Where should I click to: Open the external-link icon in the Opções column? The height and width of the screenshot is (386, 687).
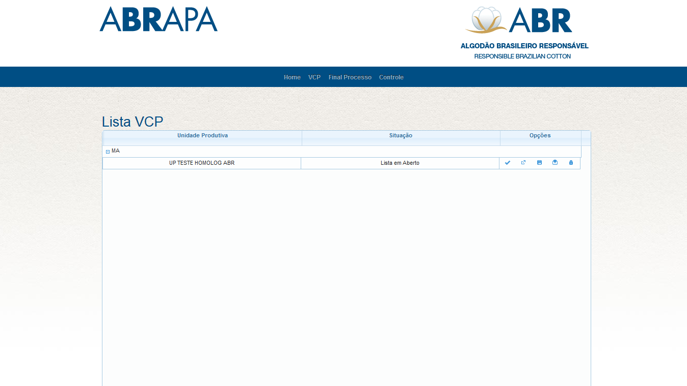pyautogui.click(x=523, y=163)
